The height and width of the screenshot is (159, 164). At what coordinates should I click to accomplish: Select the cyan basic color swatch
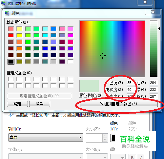pyautogui.click(x=45, y=35)
